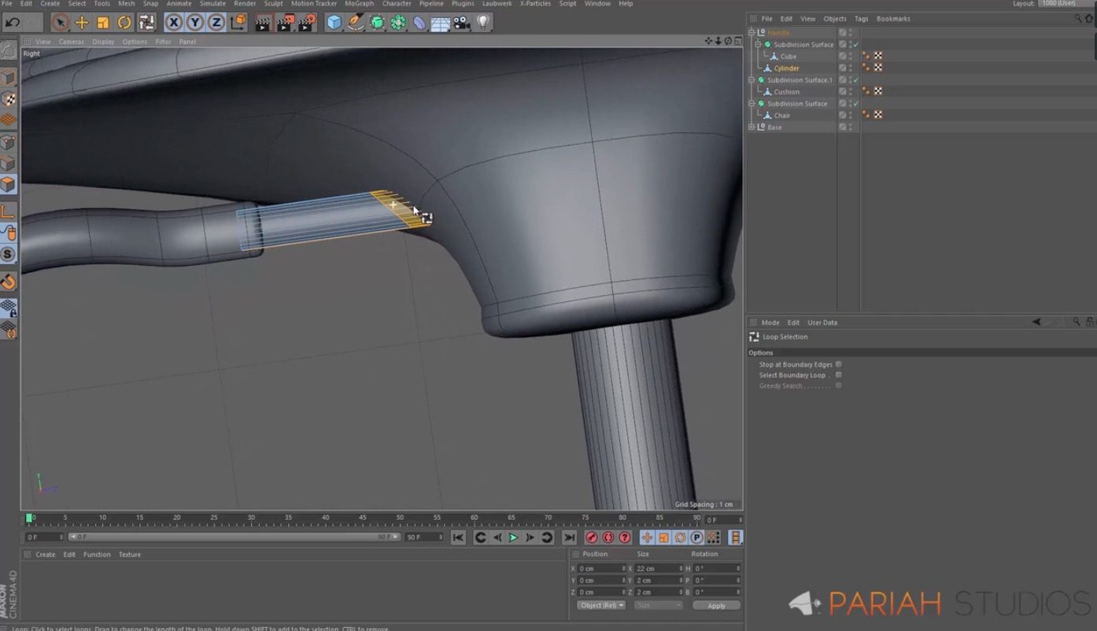Screen dimensions: 1097x631
Task: Toggle Y axis lock
Action: click(x=195, y=22)
